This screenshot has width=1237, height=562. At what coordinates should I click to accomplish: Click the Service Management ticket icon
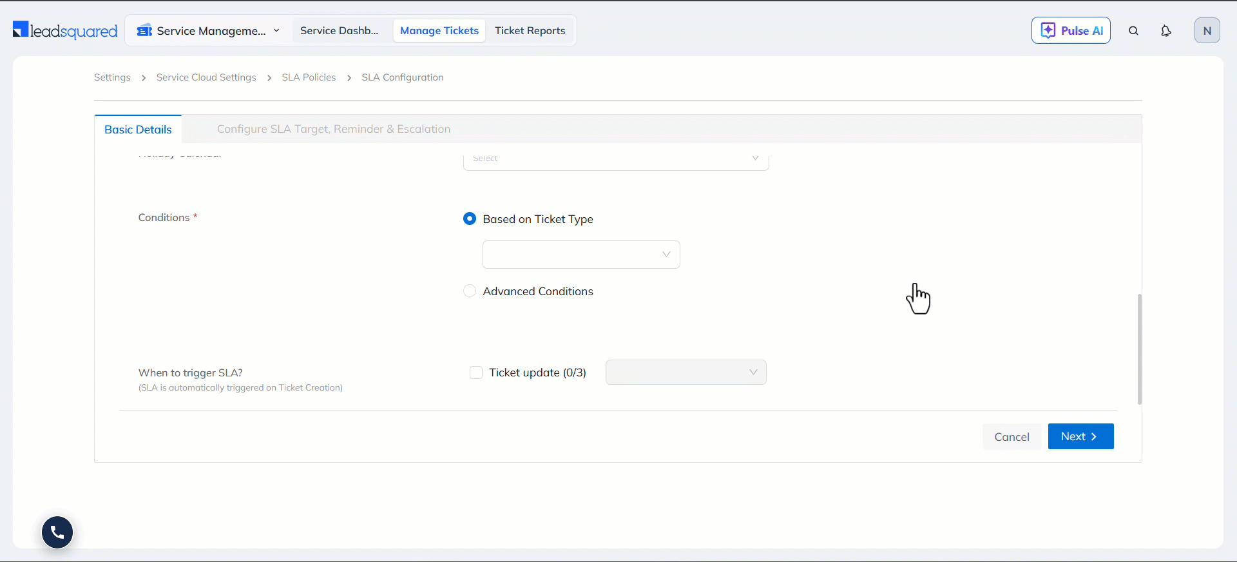pos(144,30)
